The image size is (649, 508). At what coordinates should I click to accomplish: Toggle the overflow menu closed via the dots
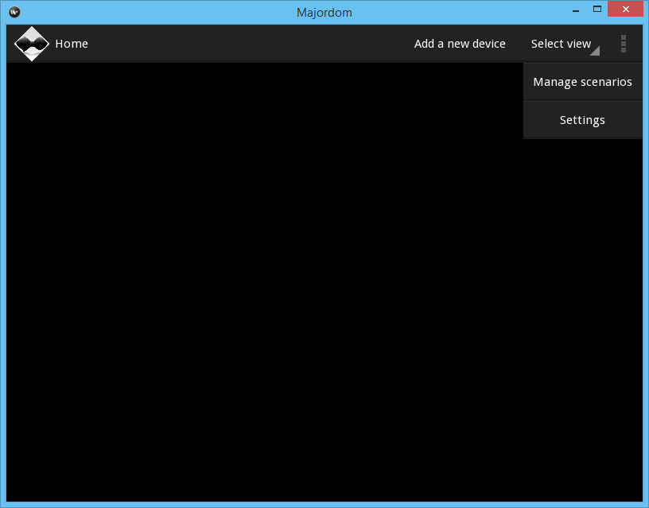pos(624,44)
